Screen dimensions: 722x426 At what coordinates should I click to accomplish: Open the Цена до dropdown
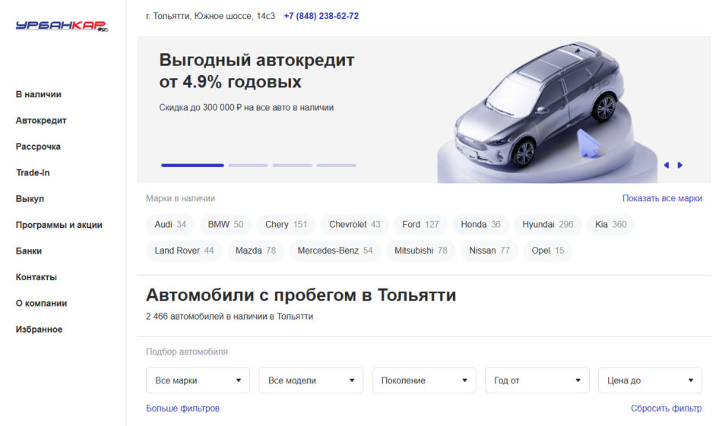click(650, 380)
